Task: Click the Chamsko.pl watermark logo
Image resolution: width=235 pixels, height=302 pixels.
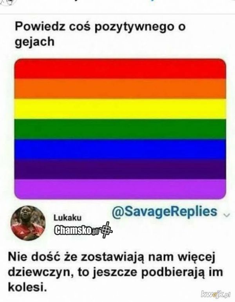Action: pos(77,230)
